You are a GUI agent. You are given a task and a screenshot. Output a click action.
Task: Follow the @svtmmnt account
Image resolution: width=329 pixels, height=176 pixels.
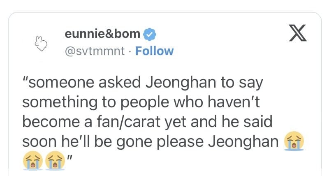click(154, 51)
